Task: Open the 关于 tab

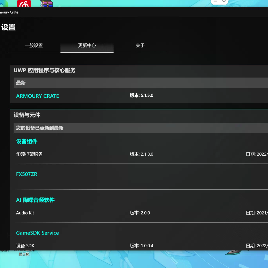Action: click(140, 45)
